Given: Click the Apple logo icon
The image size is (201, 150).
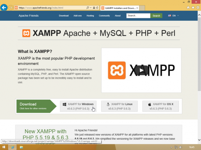Looking at the screenshot, I should tap(150, 104).
